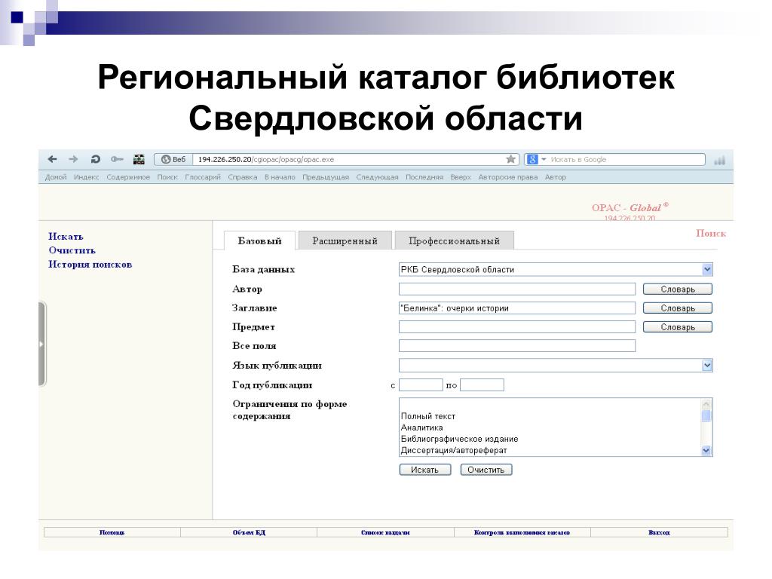Click the key password icon in toolbar

117,159
